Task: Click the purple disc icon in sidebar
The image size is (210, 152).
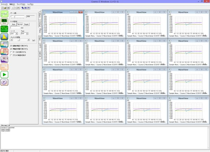Action: (x=5, y=81)
